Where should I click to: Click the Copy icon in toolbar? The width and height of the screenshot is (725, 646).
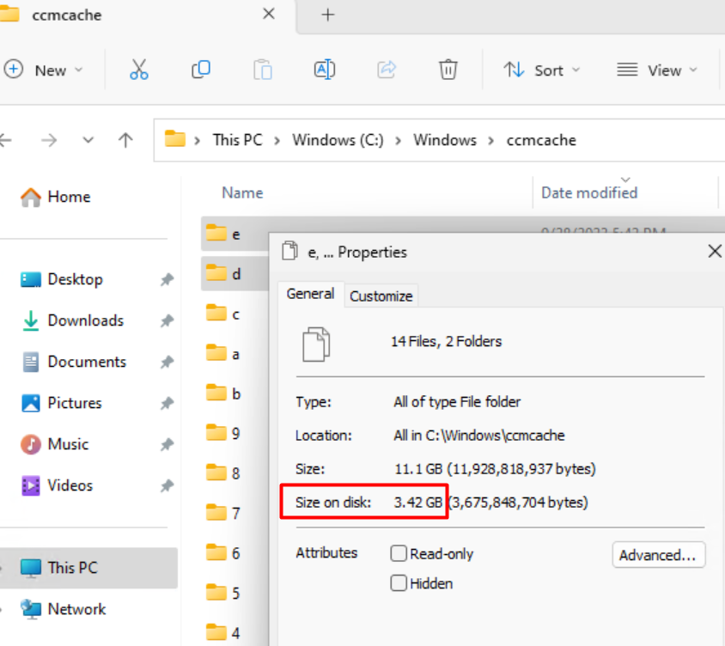[x=201, y=70]
